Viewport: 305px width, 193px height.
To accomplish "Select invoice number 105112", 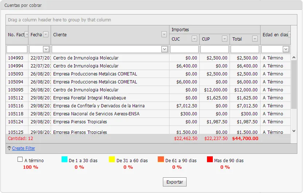I will (16, 98).
